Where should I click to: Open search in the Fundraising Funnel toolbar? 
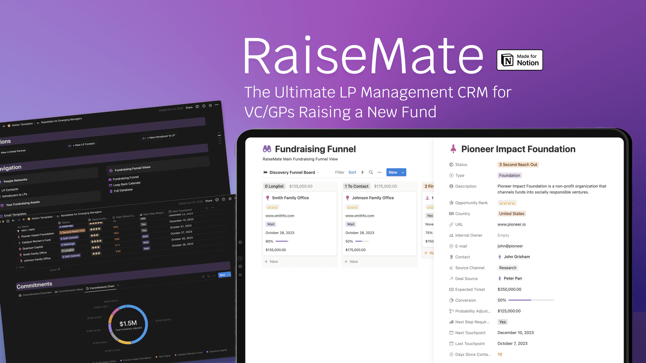371,172
